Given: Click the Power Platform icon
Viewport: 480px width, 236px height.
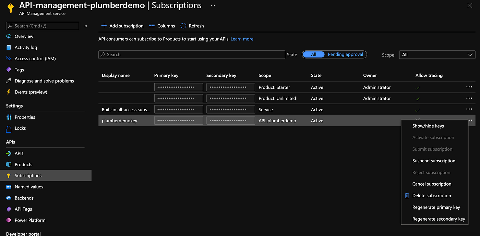Looking at the screenshot, I should [x=9, y=220].
